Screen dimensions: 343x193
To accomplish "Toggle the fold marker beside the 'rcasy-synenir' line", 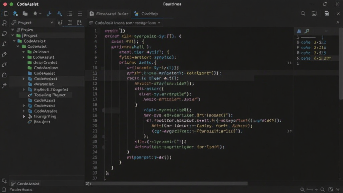I will point(104,110).
